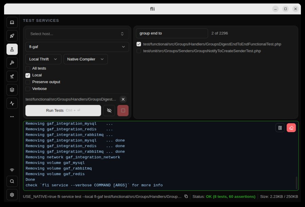The height and width of the screenshot is (207, 305).
Task: Select the wrench tools icon in sidebar
Action: point(12,63)
